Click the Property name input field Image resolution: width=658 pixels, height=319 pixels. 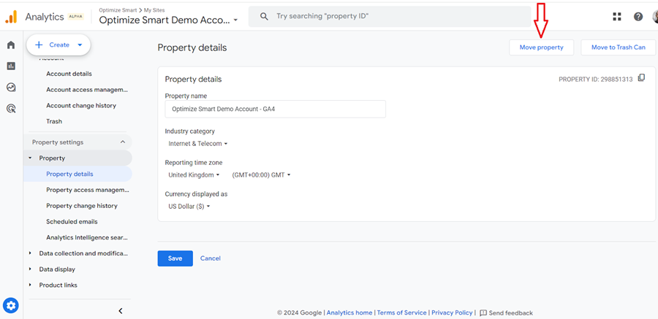[276, 109]
